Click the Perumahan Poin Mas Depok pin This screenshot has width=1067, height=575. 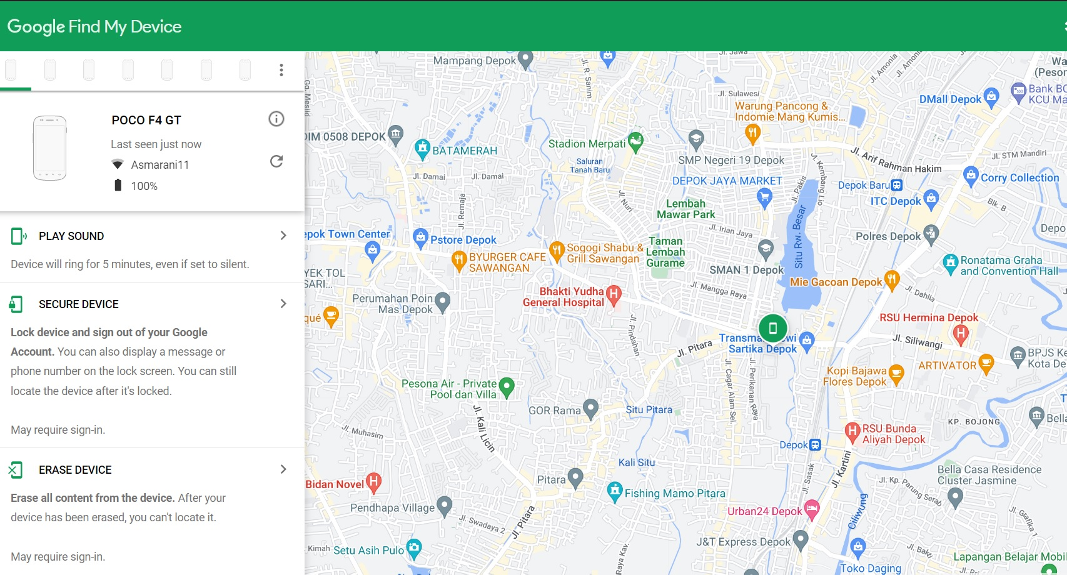click(443, 303)
